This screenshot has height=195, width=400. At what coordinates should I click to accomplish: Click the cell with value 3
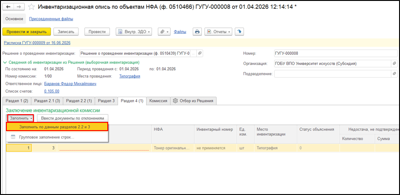(45, 148)
